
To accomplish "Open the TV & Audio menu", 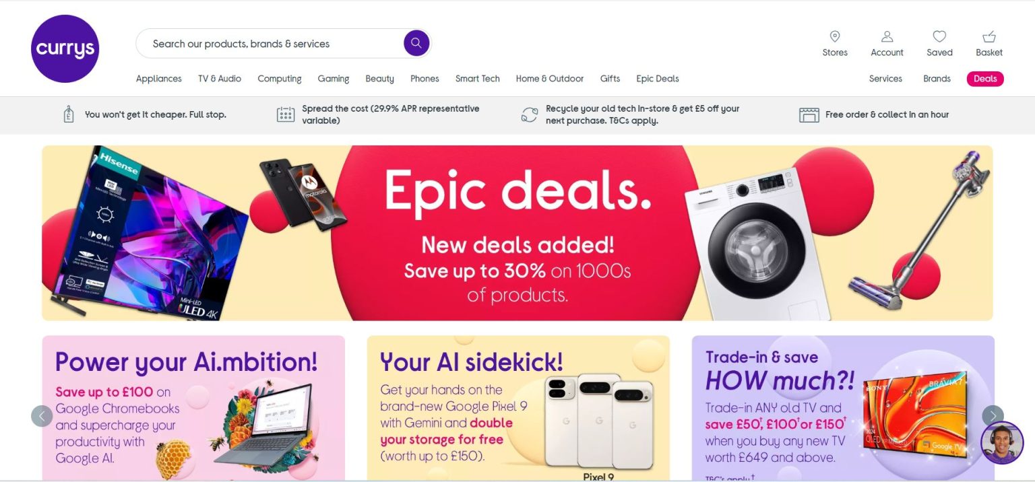I will (x=220, y=79).
